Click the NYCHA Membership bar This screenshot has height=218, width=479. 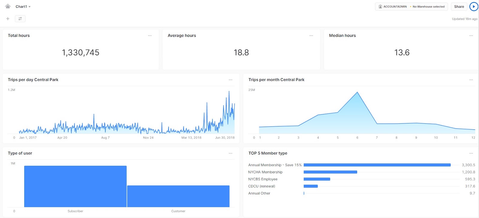coord(330,172)
